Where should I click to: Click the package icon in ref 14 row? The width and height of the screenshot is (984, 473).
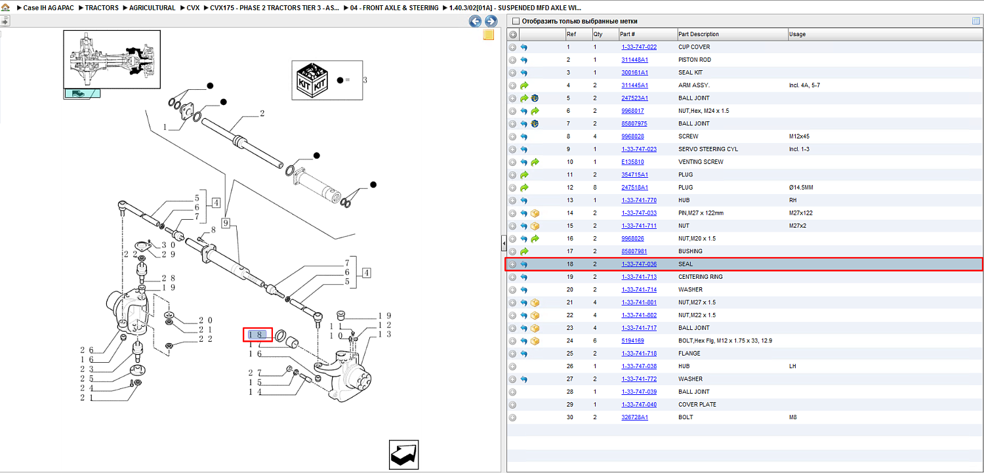click(x=535, y=213)
